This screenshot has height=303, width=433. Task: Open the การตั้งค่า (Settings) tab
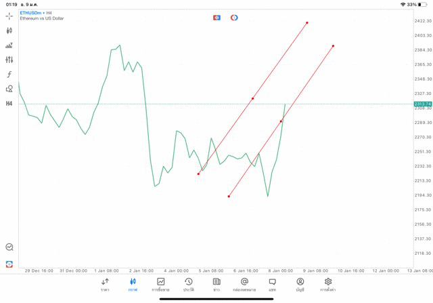pos(328,285)
